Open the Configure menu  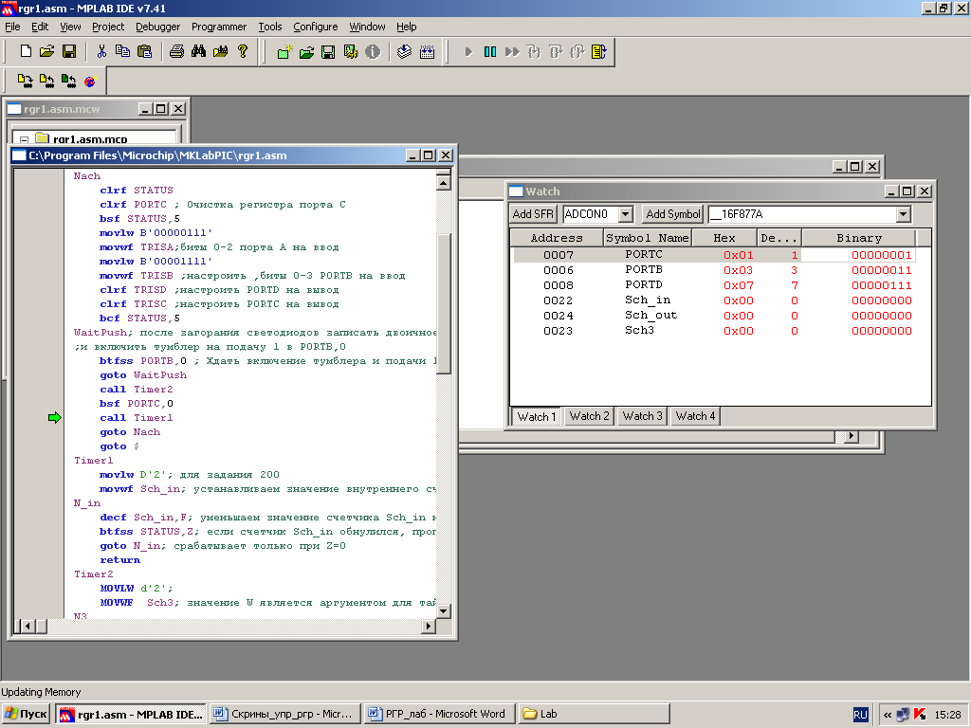pyautogui.click(x=315, y=27)
